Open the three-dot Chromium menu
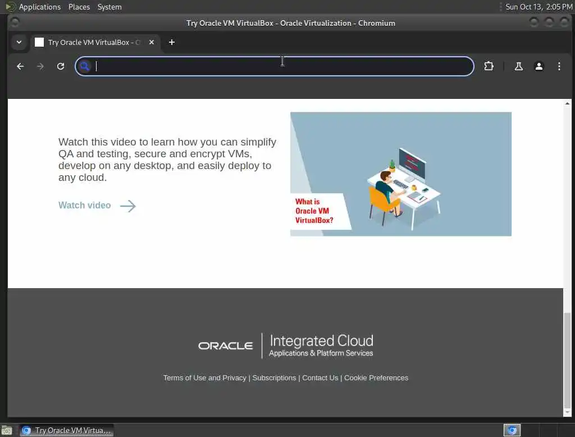The image size is (575, 437). pos(559,66)
